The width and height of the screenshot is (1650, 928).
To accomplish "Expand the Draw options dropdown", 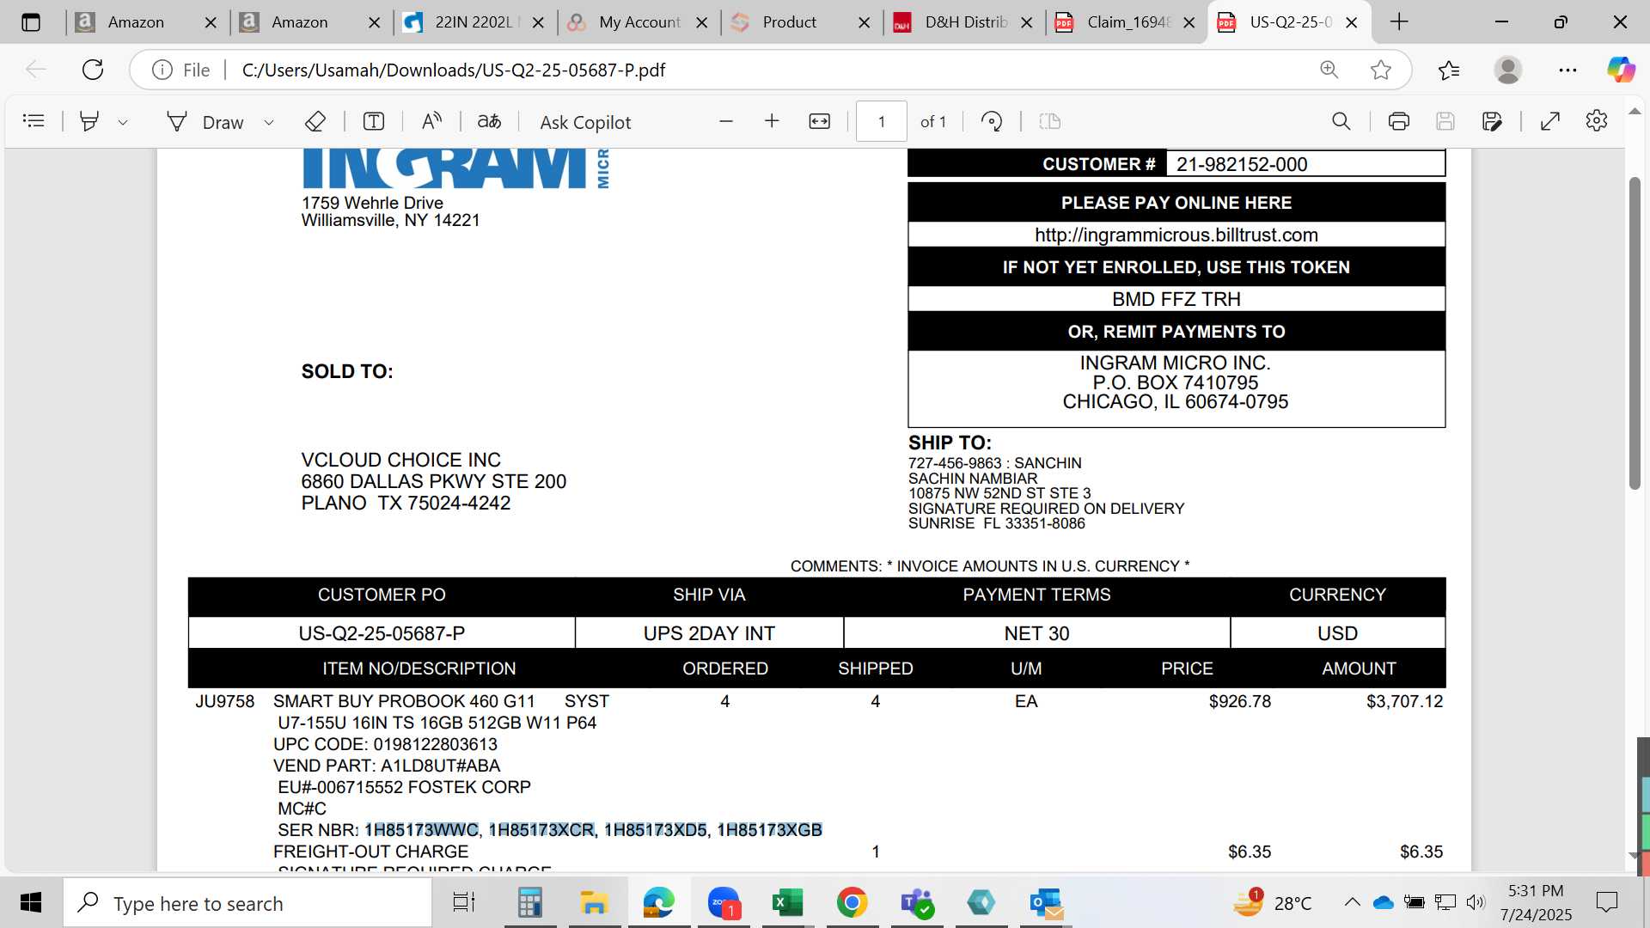I will tap(269, 122).
